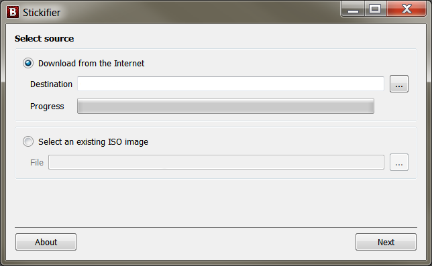This screenshot has width=432, height=266.
Task: Click the "Select an existing ISO image" label text
Action: (93, 142)
